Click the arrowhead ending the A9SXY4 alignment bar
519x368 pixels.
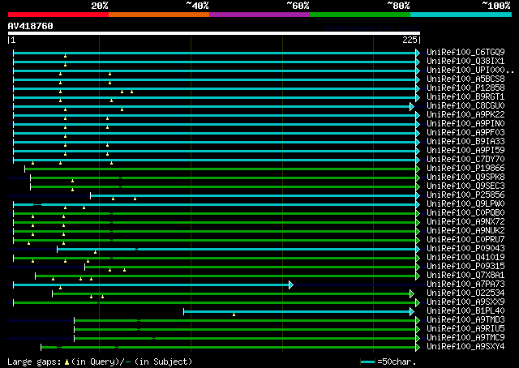point(418,347)
